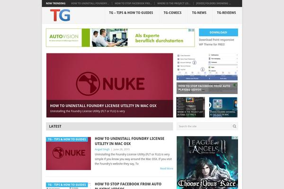This screenshot has width=284, height=189.
Task: Open TG – Tips & How To Guides menu
Action: [x=131, y=13]
